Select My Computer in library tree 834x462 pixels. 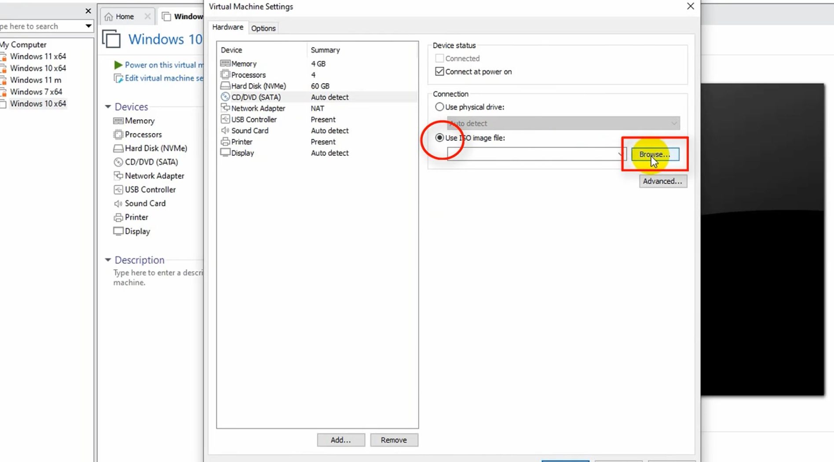pyautogui.click(x=23, y=44)
